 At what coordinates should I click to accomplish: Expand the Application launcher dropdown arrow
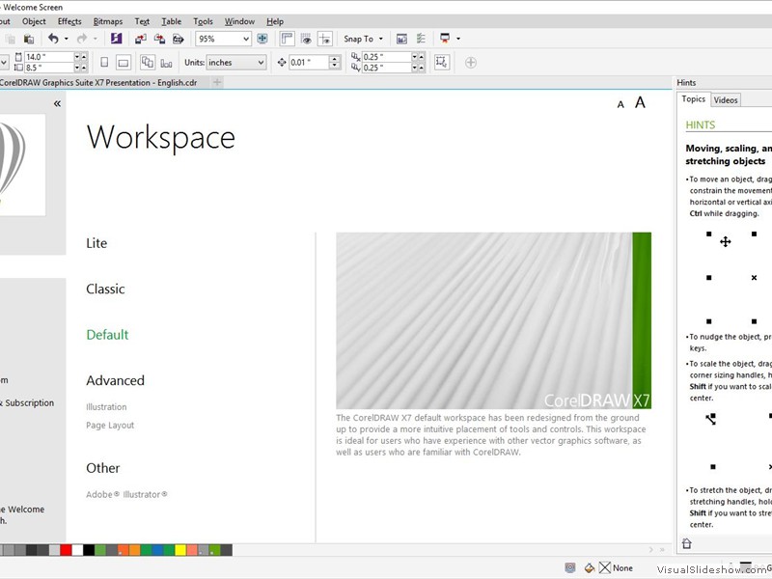click(458, 39)
